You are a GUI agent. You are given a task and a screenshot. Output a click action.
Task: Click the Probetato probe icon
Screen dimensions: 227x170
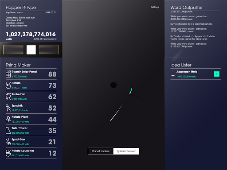pyautogui.click(x=8, y=97)
